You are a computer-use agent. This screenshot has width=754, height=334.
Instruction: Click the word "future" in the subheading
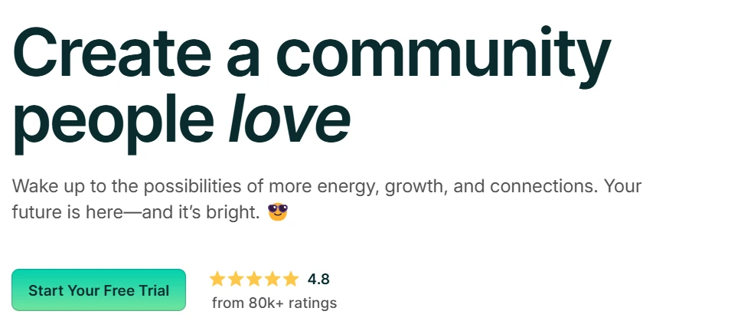point(35,212)
